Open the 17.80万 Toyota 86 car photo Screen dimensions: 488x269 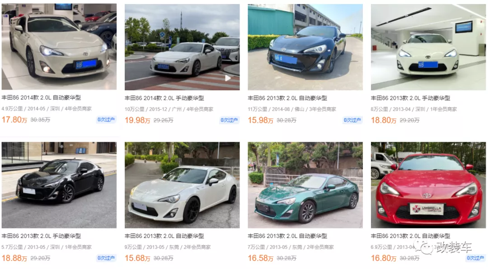pos(59,46)
